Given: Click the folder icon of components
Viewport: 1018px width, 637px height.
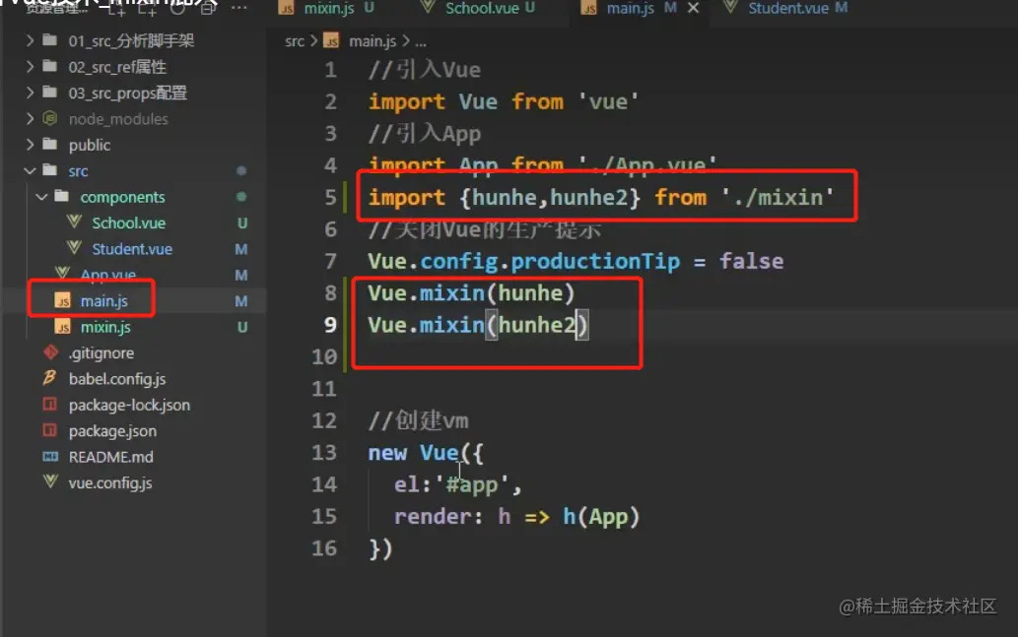Looking at the screenshot, I should [62, 196].
